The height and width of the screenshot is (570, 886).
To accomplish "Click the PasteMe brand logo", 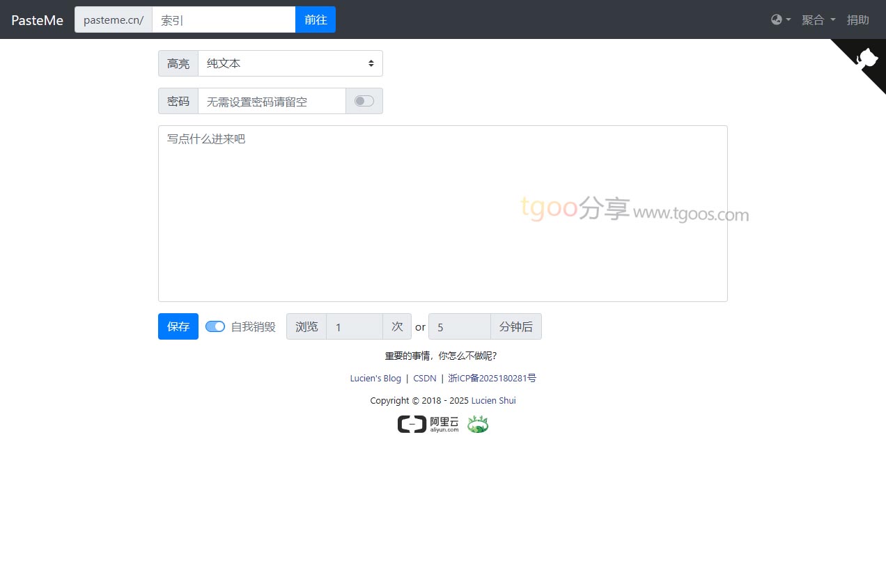I will pos(37,20).
